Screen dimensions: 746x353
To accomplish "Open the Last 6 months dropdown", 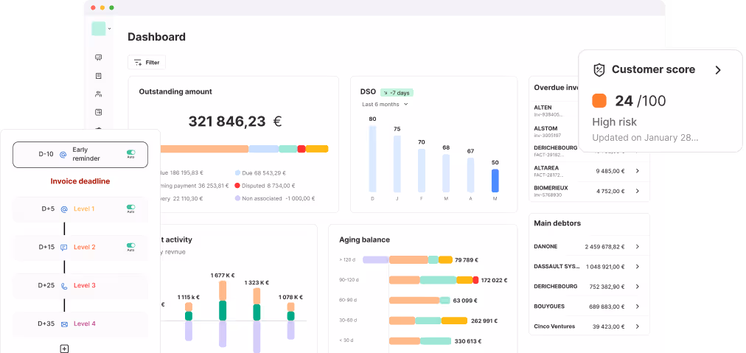I will [385, 104].
